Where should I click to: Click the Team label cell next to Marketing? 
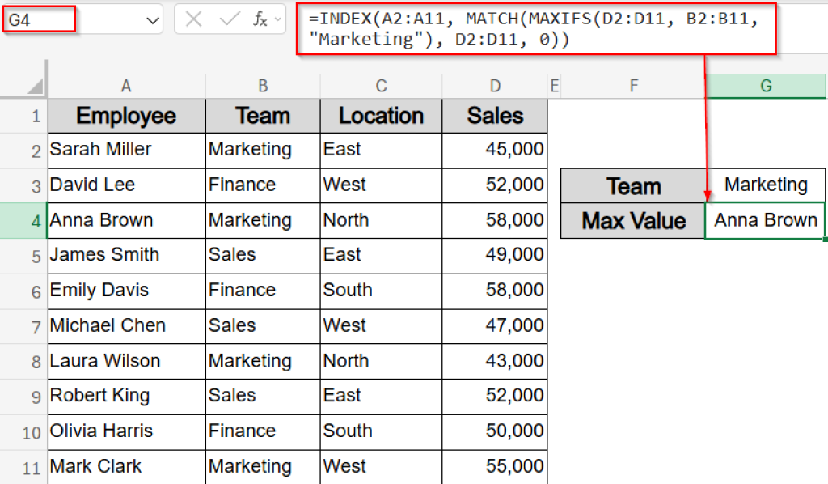point(632,185)
